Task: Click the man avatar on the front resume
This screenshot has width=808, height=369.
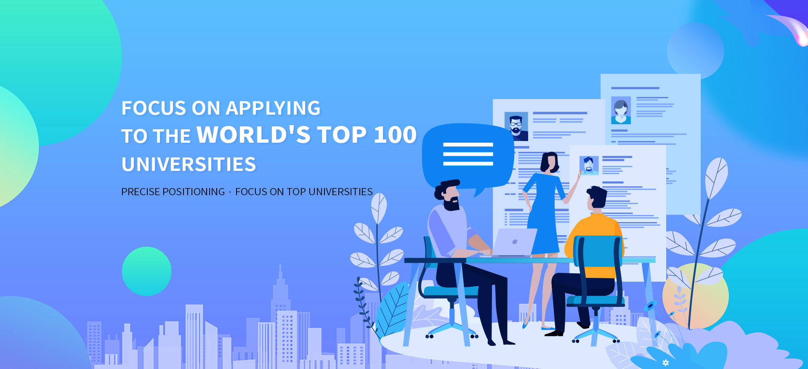Action: [x=589, y=165]
